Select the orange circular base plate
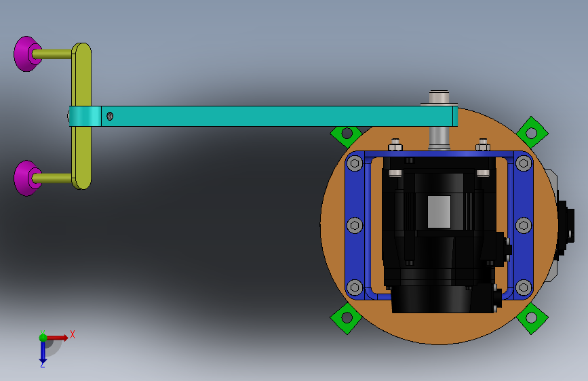Image resolution: width=588 pixels, height=381 pixels. 439,326
